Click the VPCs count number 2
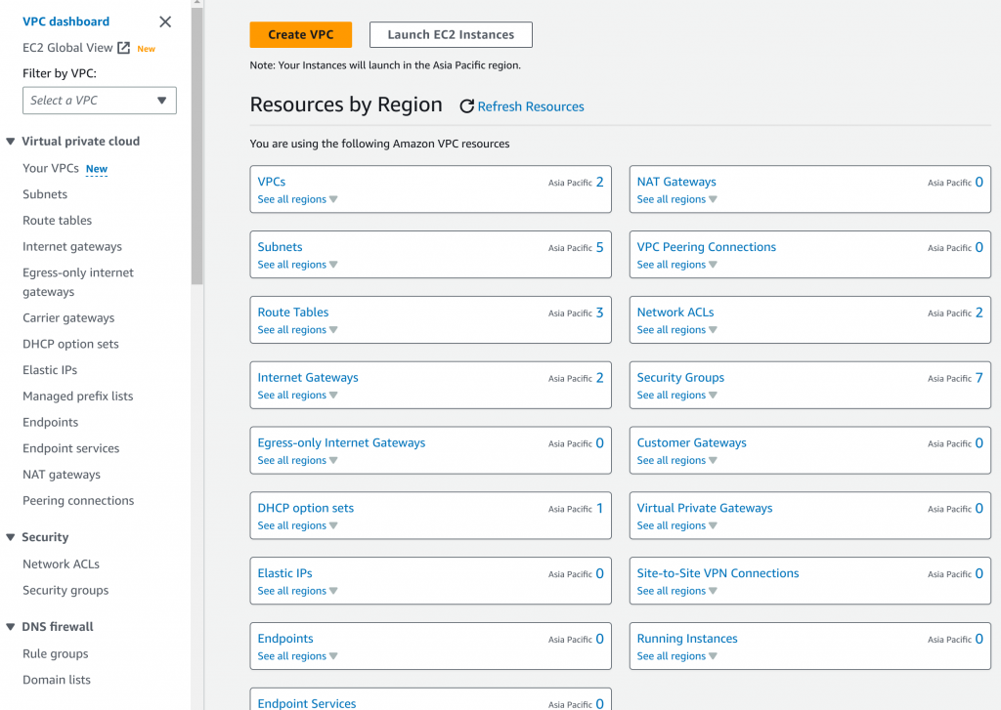 pyautogui.click(x=599, y=182)
